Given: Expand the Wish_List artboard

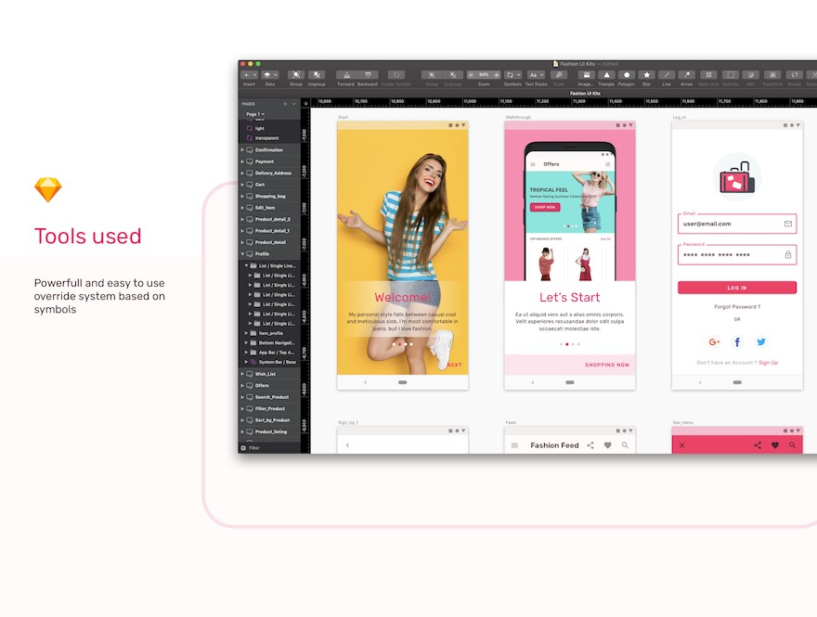Looking at the screenshot, I should (x=242, y=374).
